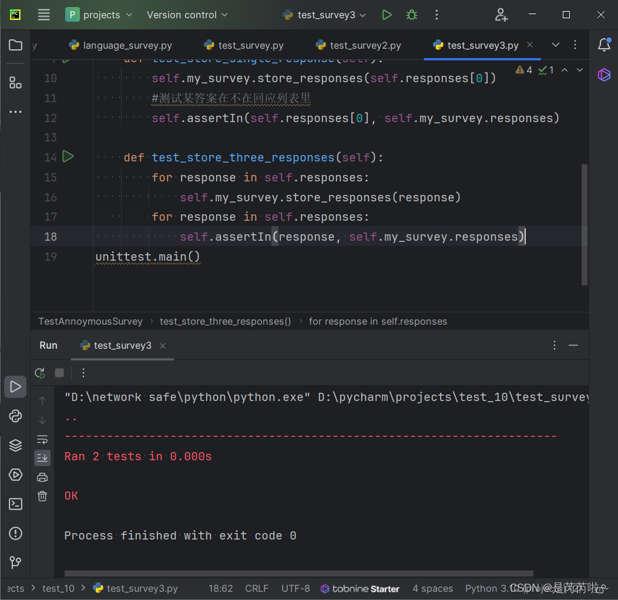Image resolution: width=618 pixels, height=600 pixels.
Task: Click the green Run button in toolbar
Action: [x=387, y=15]
